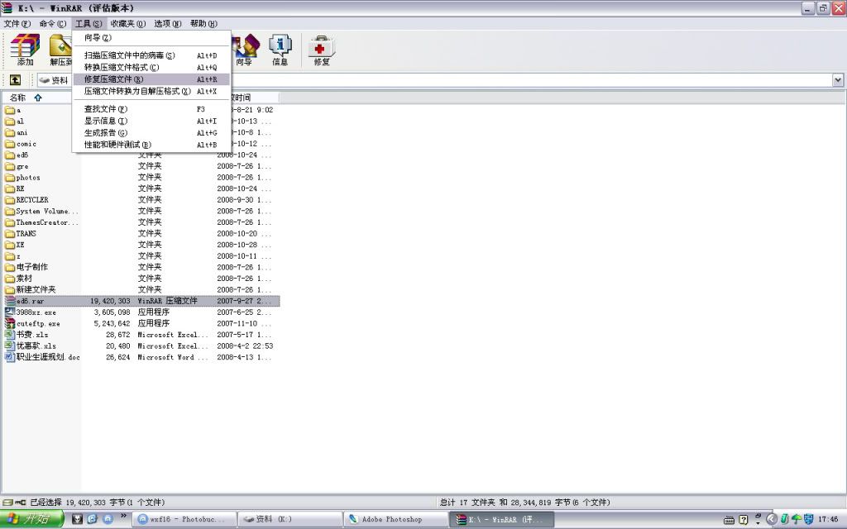Choose 向导(Z) from the Tools menu
The height and width of the screenshot is (529, 847).
pos(151,38)
